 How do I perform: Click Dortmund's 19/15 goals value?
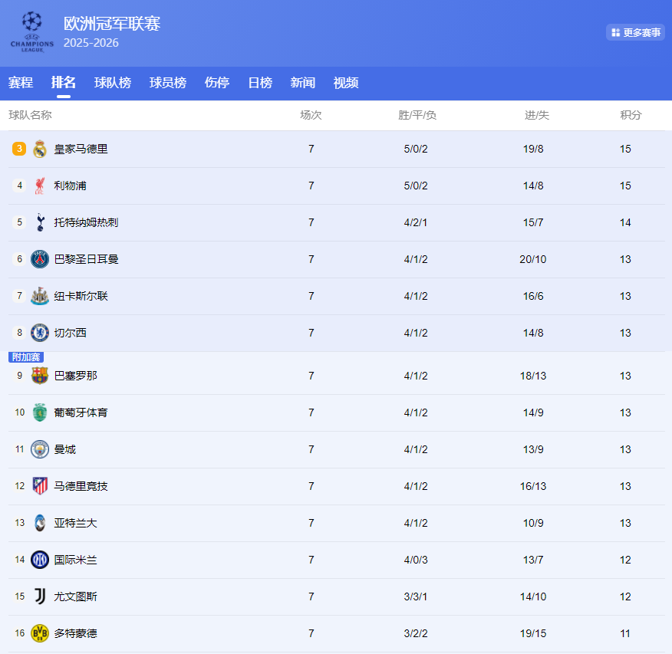pos(533,633)
